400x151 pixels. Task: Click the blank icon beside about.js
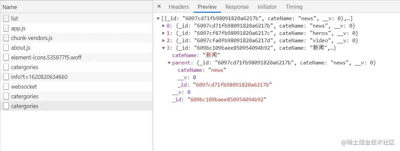tap(6, 48)
